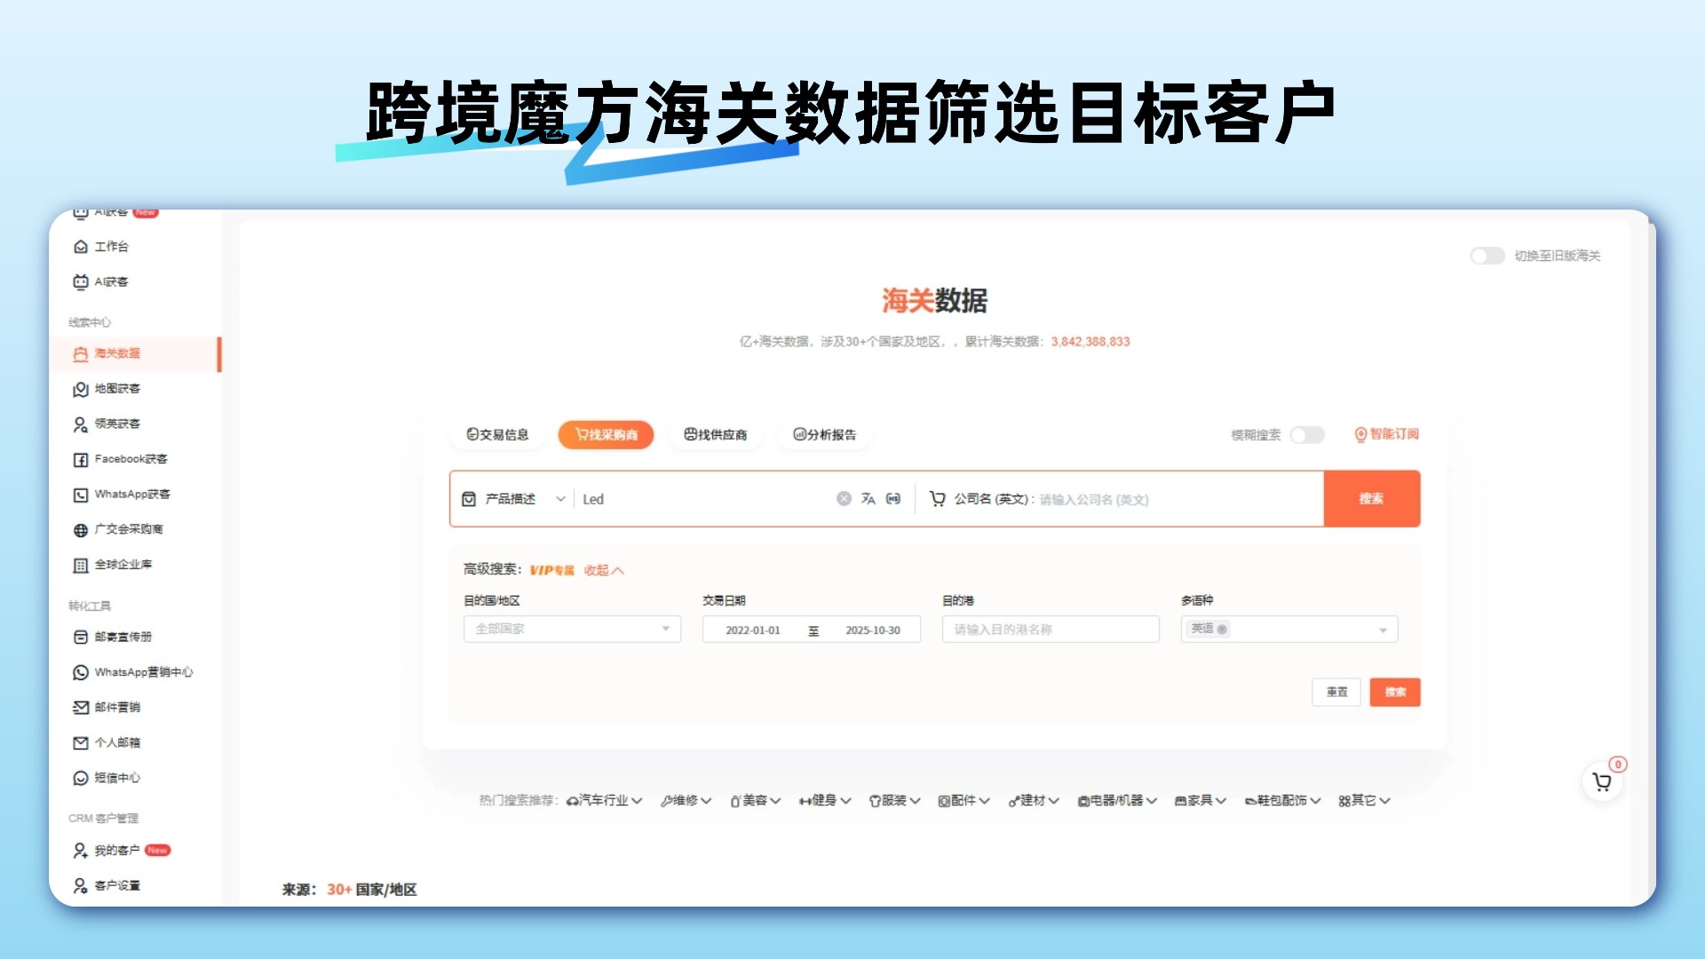Clear the Led search text
The image size is (1705, 959).
[844, 499]
